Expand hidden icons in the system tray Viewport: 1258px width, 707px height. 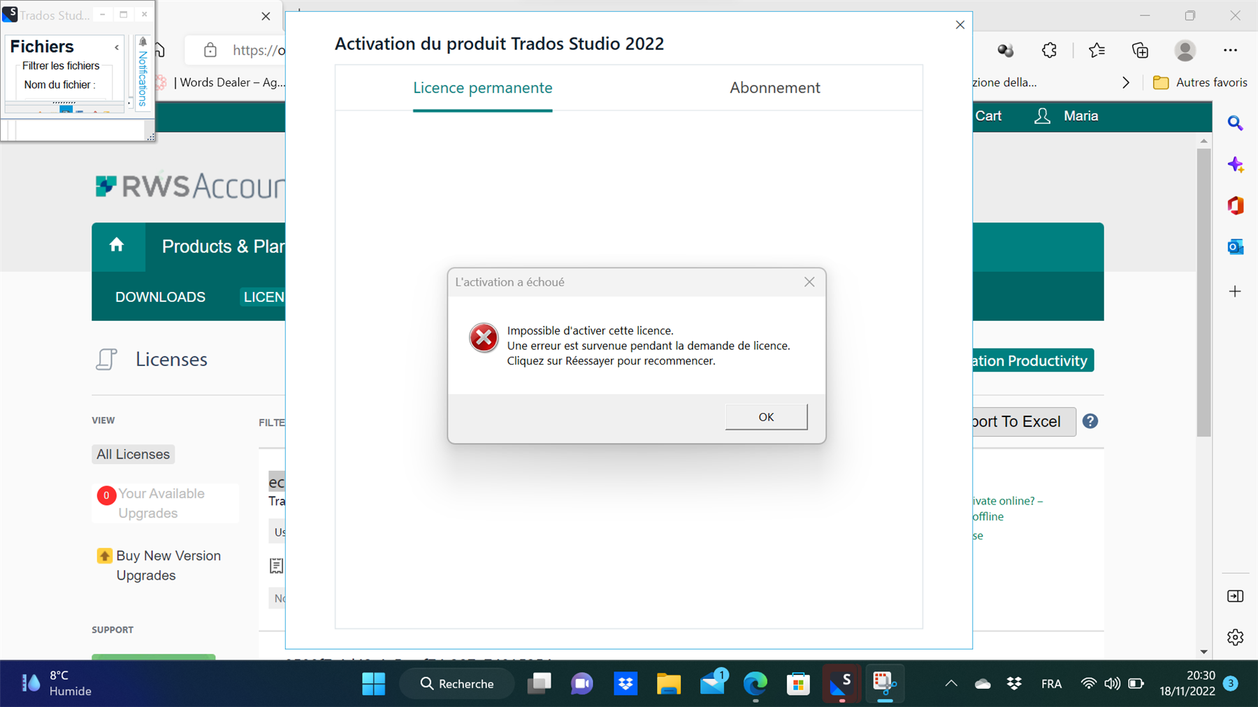[x=950, y=683]
